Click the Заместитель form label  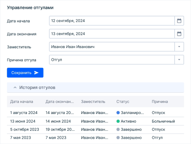click(19, 47)
